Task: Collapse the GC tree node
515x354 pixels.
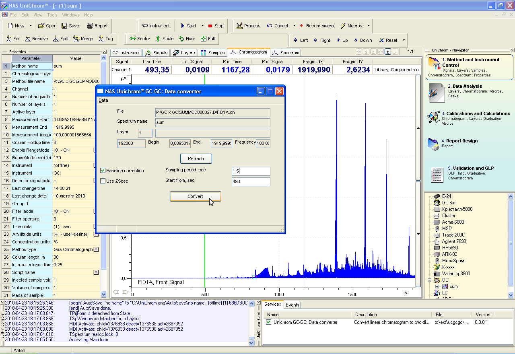Action: 430,280
